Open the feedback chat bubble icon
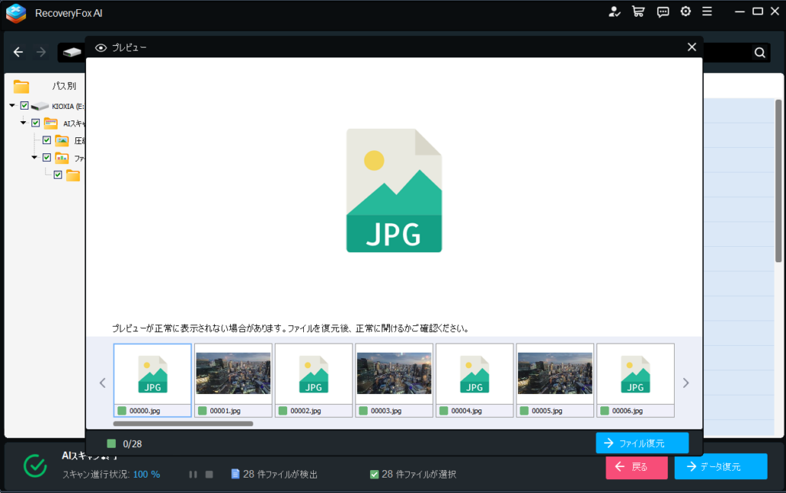Screen dimensions: 786x493 pyautogui.click(x=662, y=12)
